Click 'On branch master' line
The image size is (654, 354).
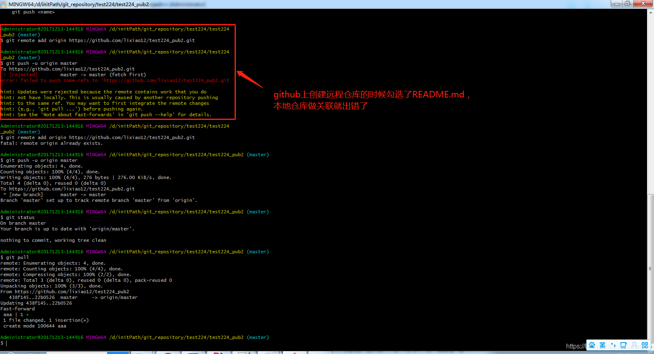coord(23,223)
